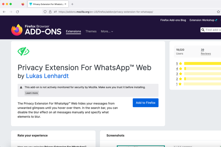Open the 39 Reviews link
The width and height of the screenshot is (221, 147).
(206, 52)
